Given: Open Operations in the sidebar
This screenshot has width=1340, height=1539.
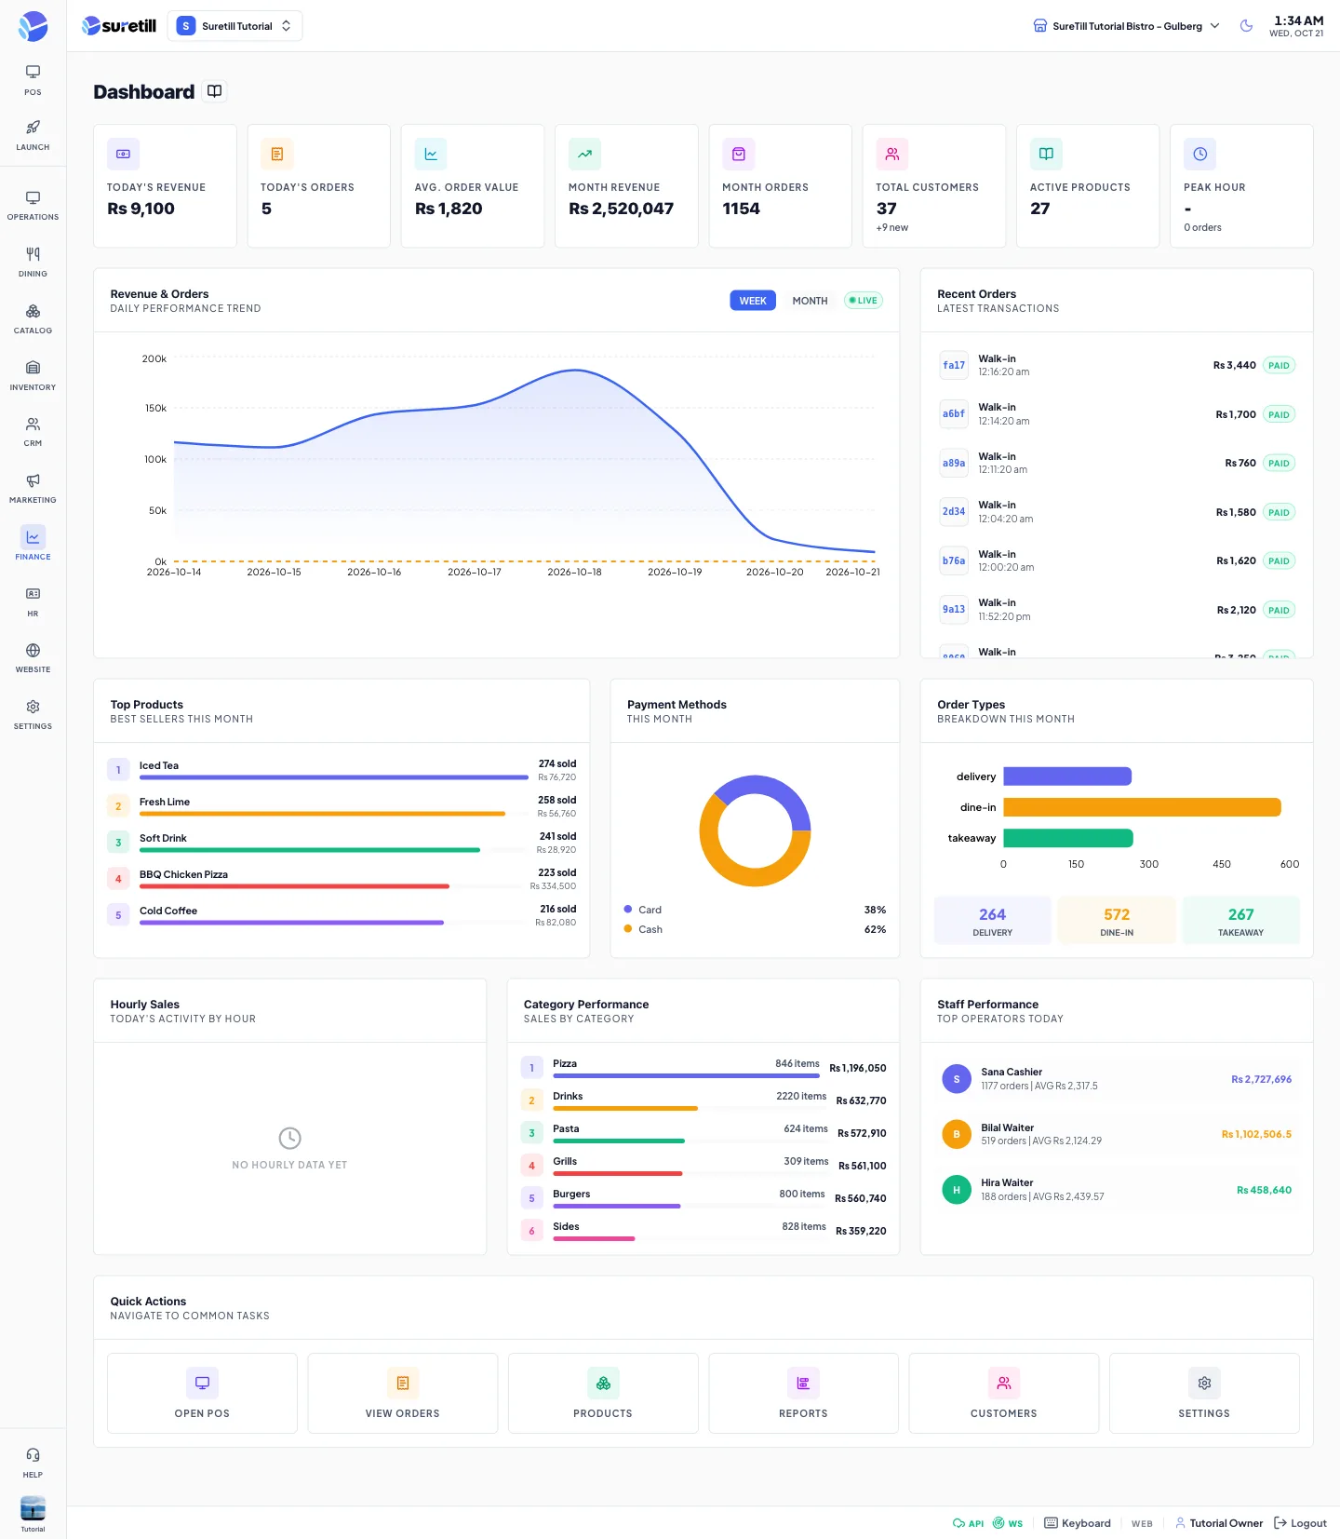Looking at the screenshot, I should (33, 206).
